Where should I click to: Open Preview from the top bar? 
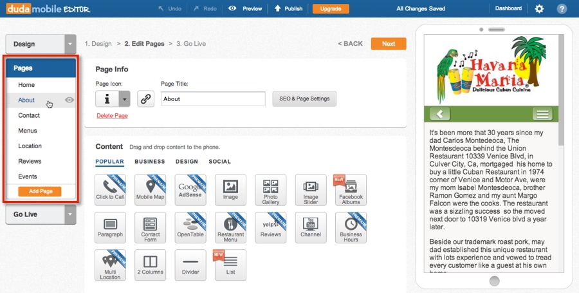(245, 8)
